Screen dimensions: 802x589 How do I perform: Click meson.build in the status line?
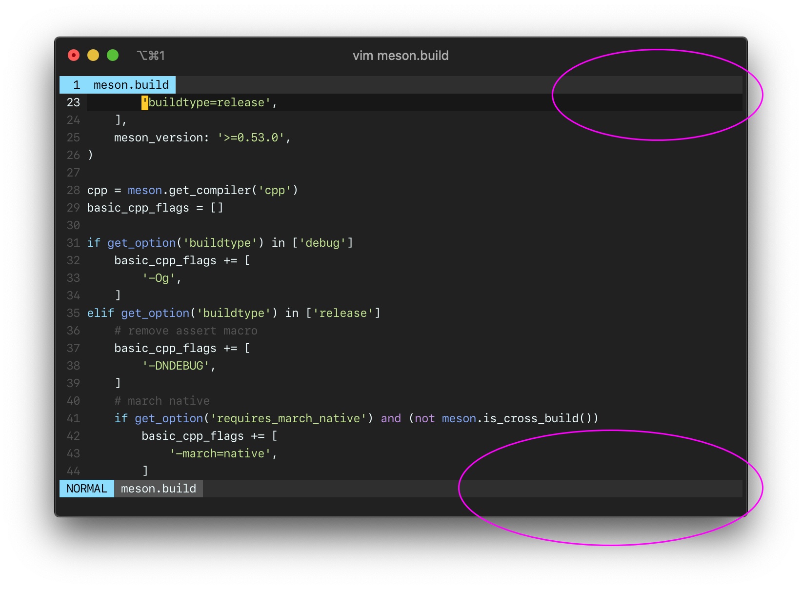(x=158, y=488)
